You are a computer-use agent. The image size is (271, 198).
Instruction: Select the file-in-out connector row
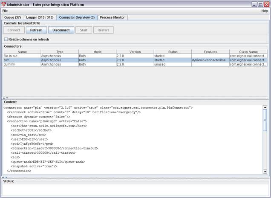[x=135, y=56]
